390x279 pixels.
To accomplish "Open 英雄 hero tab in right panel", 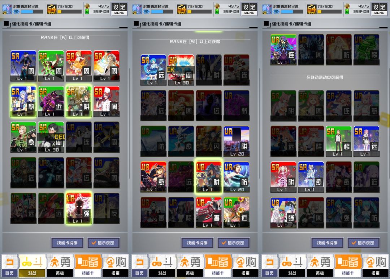I will (x=320, y=265).
